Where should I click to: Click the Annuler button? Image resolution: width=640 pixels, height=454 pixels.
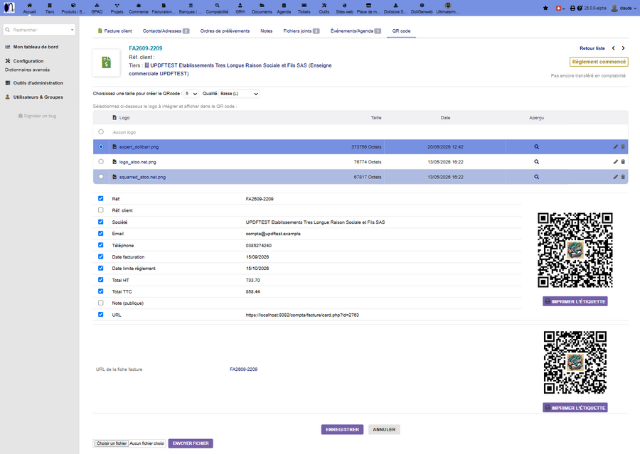click(x=384, y=430)
